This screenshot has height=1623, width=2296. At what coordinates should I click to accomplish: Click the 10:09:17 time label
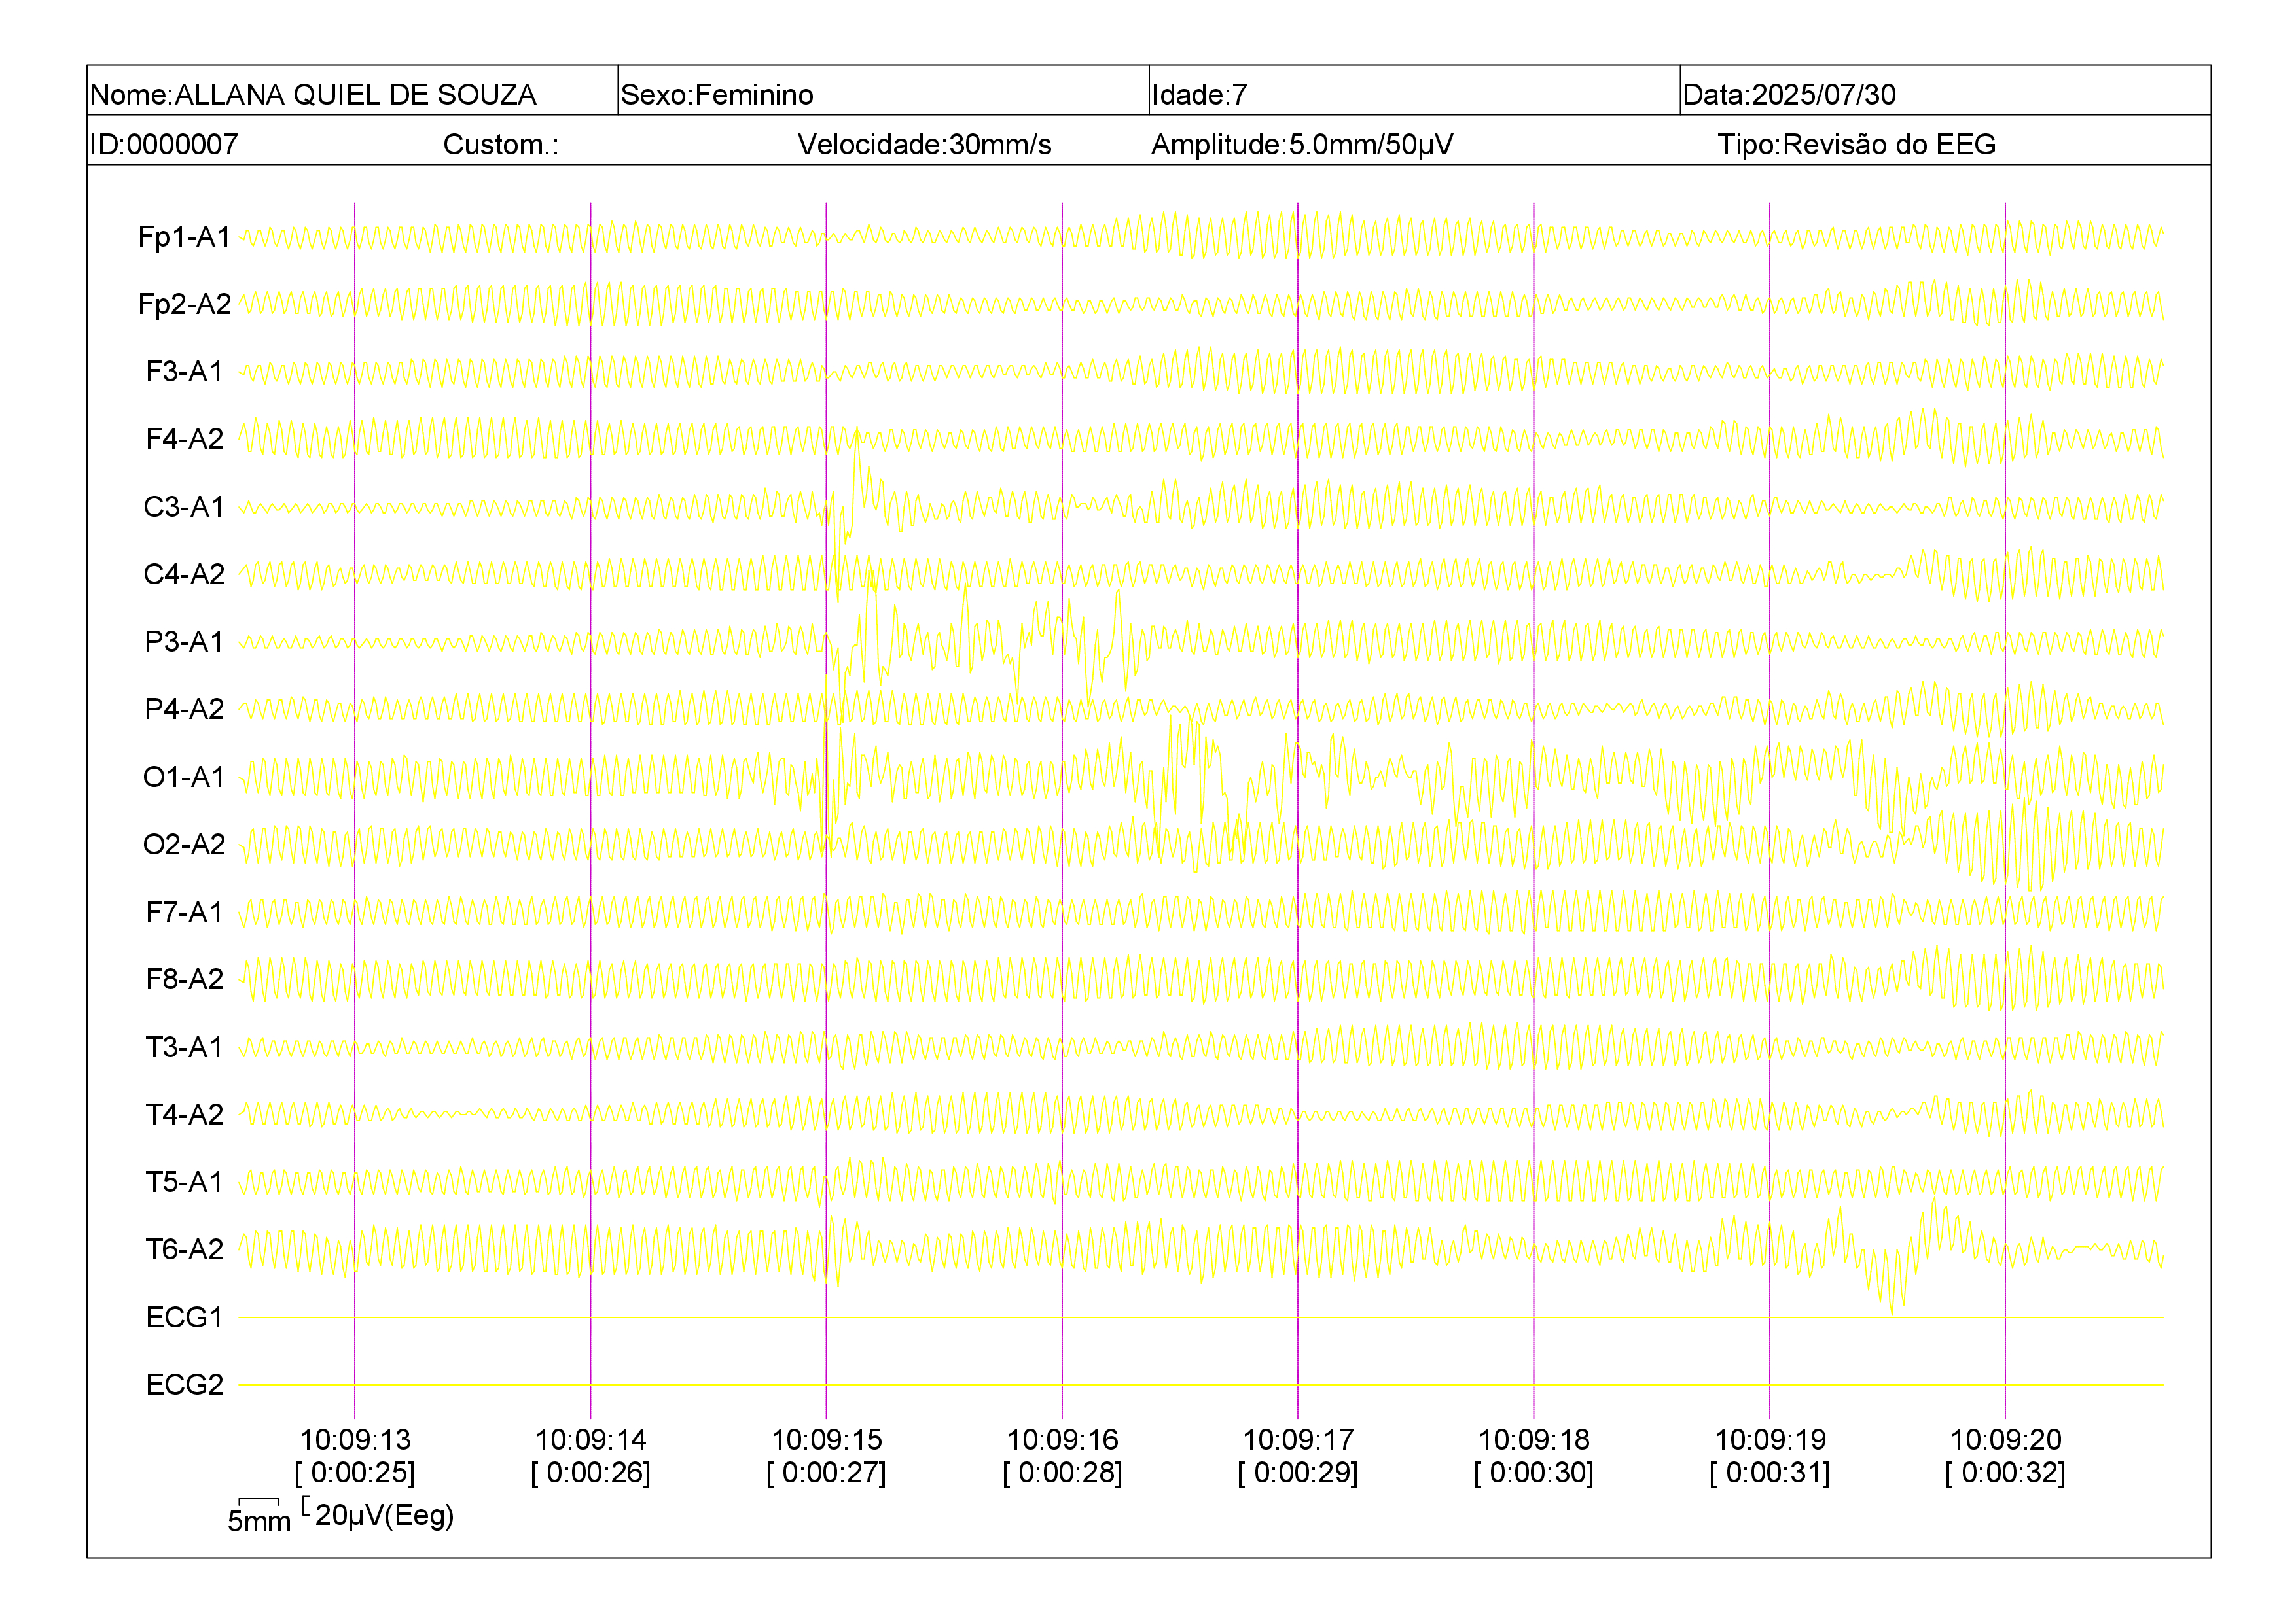[x=1298, y=1440]
